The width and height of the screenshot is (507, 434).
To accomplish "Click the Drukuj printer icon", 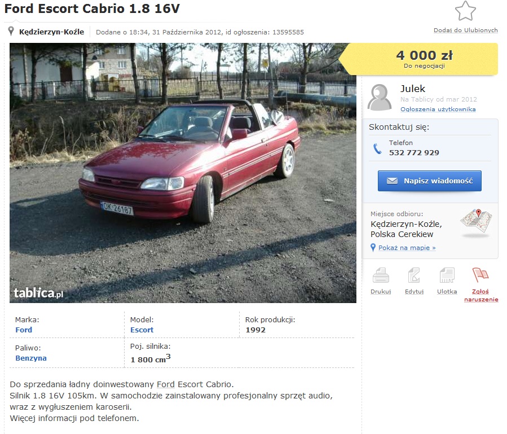I will [x=381, y=276].
